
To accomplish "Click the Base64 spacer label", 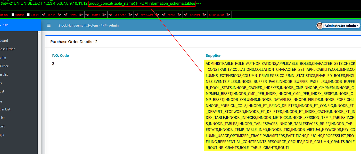I will (x=216, y=15).
